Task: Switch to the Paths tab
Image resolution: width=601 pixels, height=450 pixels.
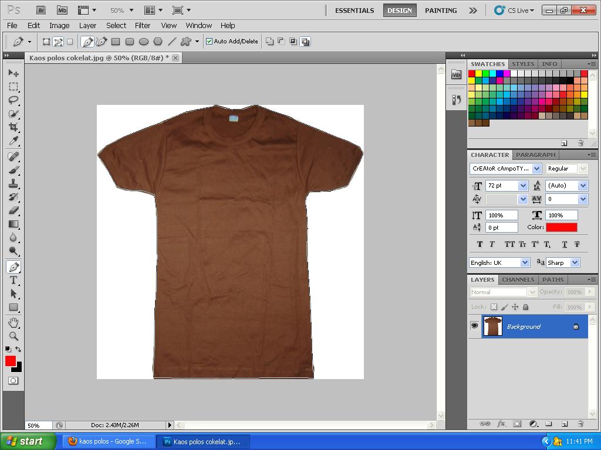Action: point(553,279)
